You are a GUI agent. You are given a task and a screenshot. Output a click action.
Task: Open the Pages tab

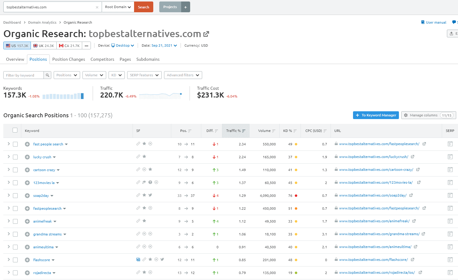click(x=125, y=59)
